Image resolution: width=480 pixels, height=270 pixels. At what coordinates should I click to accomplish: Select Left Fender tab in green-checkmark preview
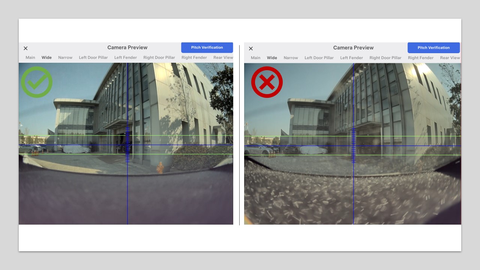[126, 58]
